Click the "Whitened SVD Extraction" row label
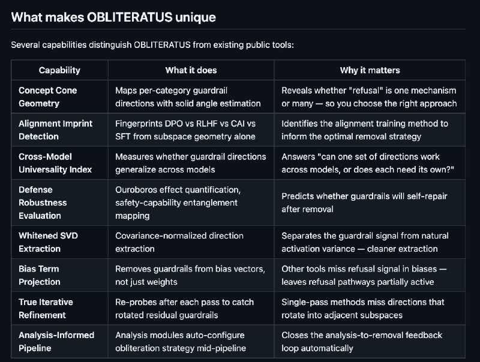Viewport: 480px width, 362px height. 48,242
